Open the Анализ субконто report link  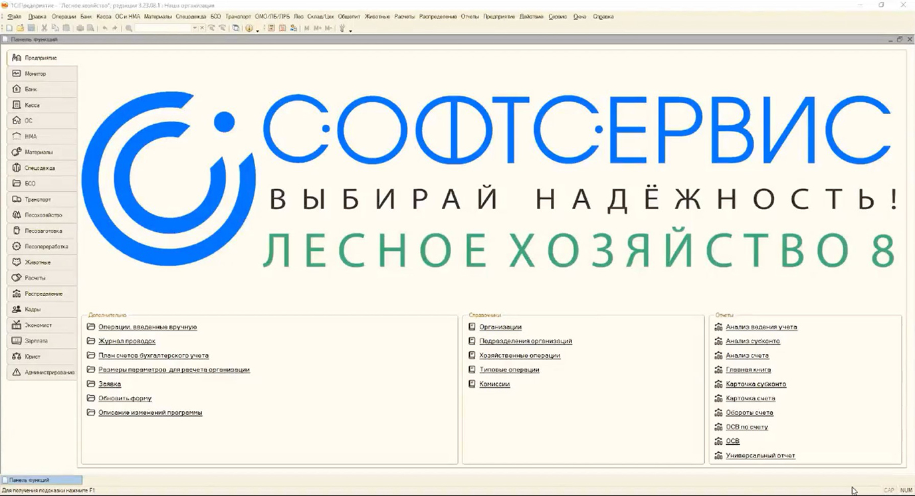click(752, 341)
